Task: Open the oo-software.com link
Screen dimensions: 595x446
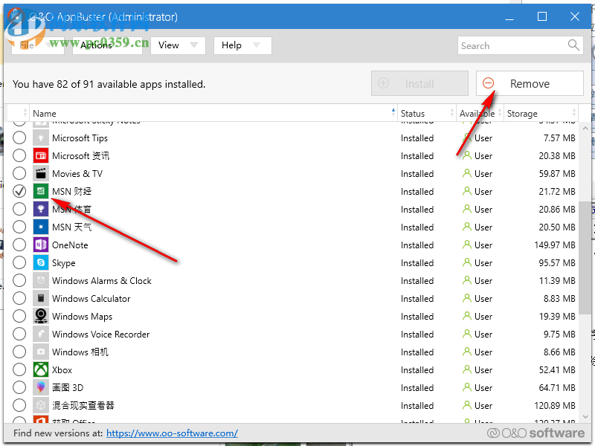Action: (172, 433)
